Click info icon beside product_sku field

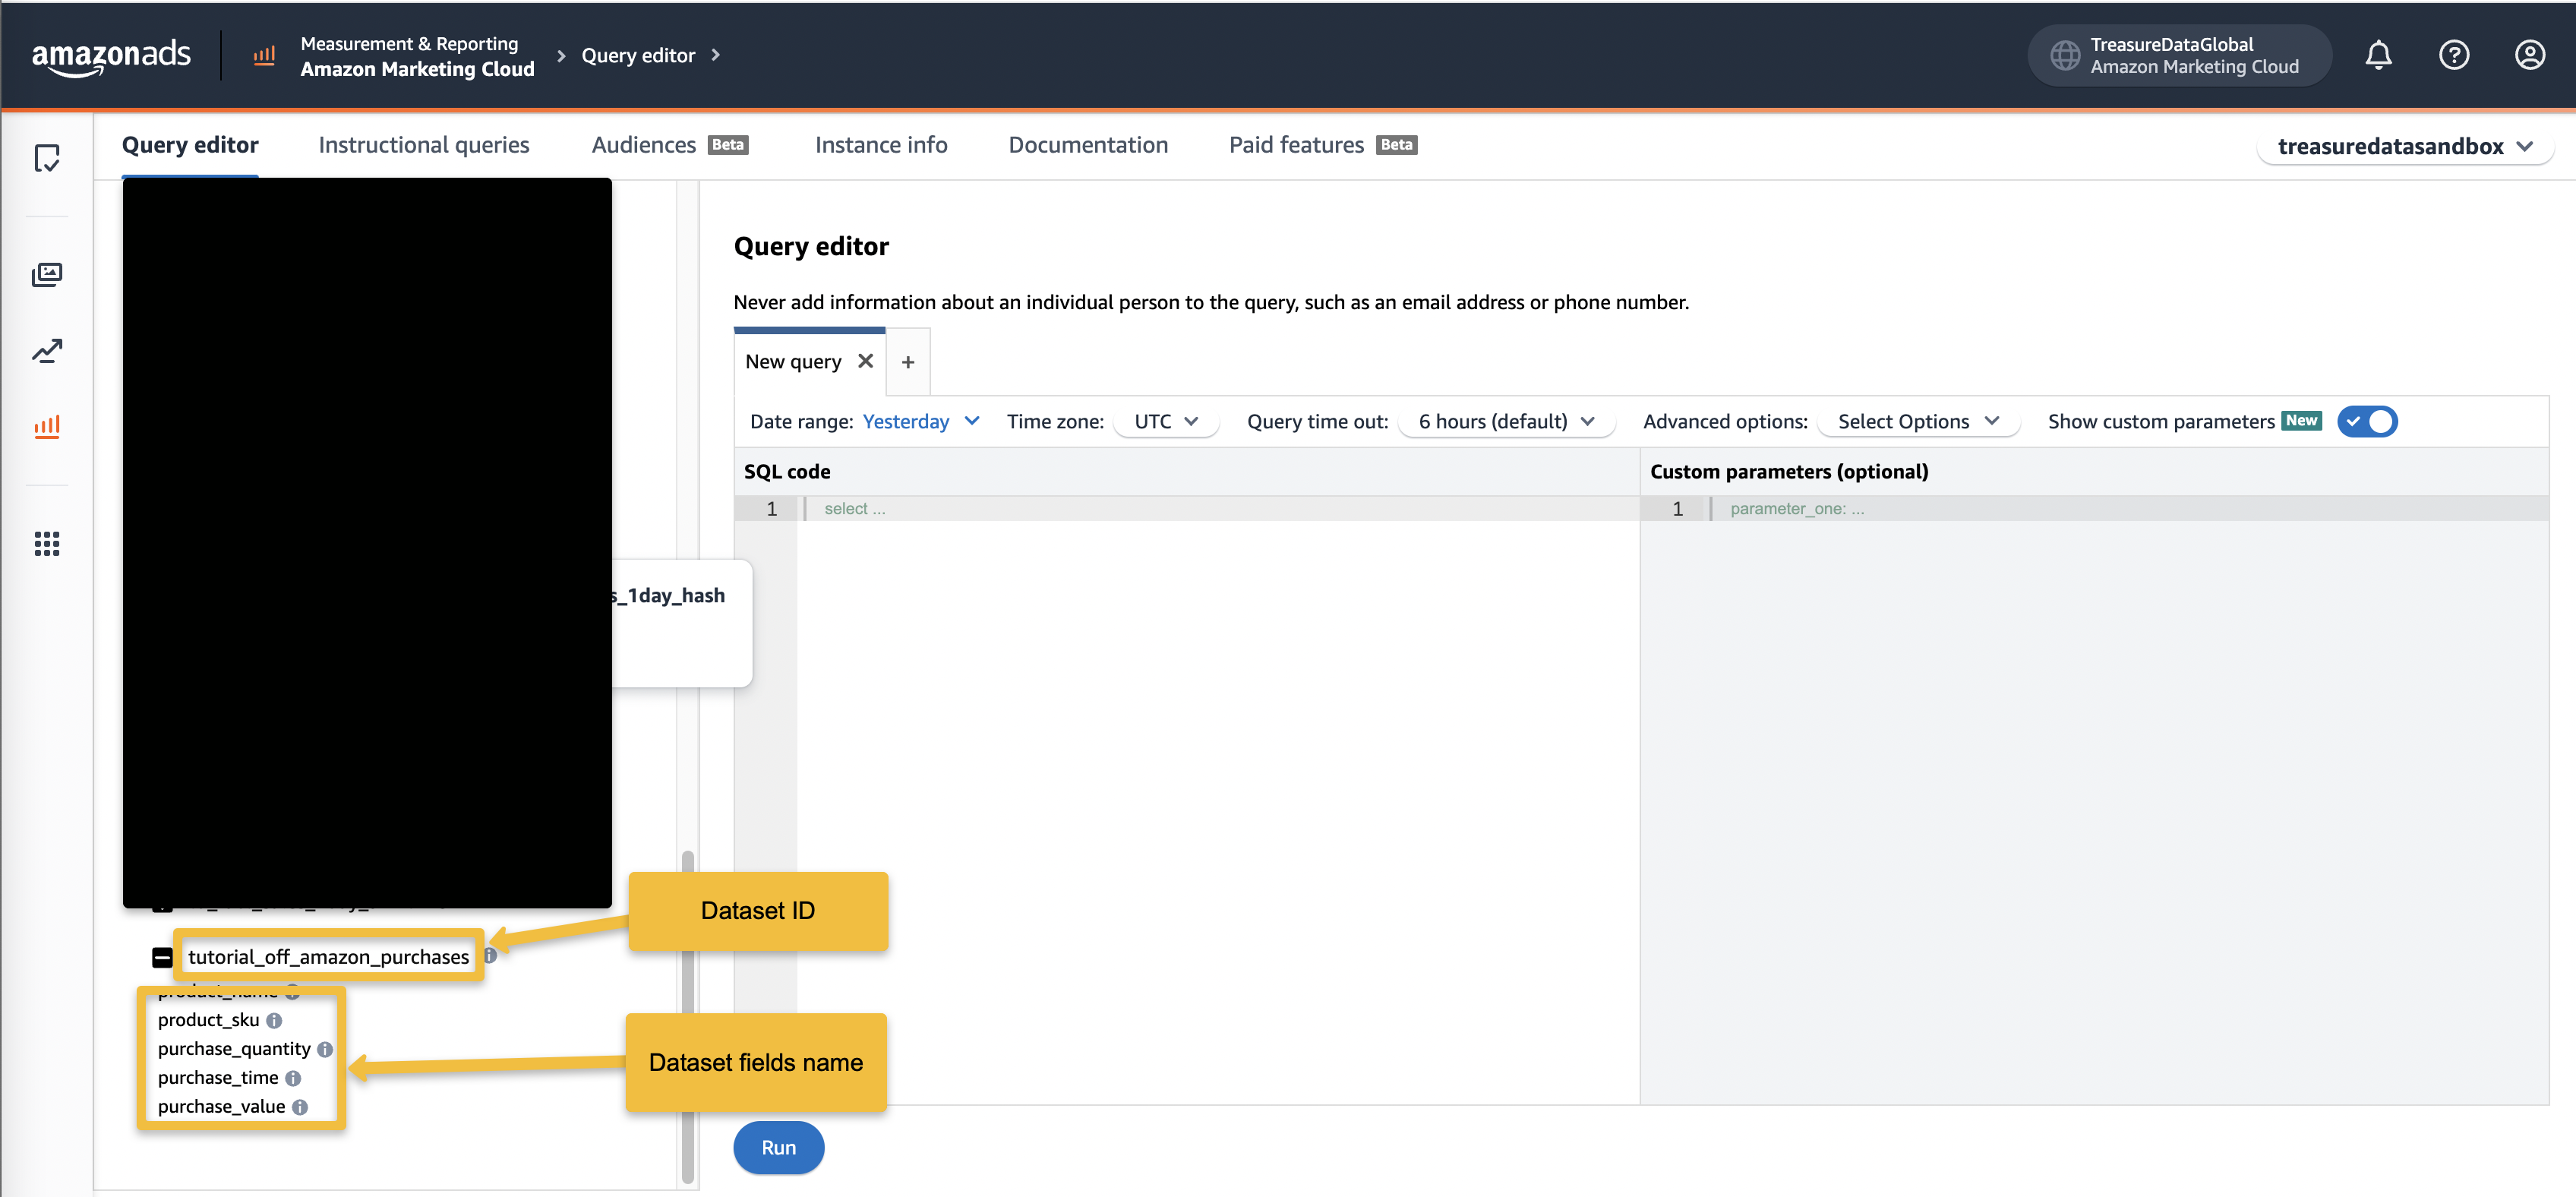tap(274, 1021)
